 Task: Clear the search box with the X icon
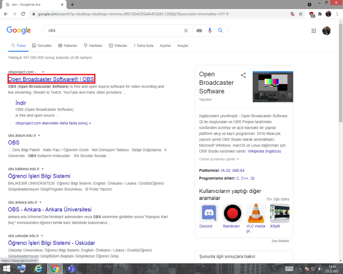(x=186, y=30)
